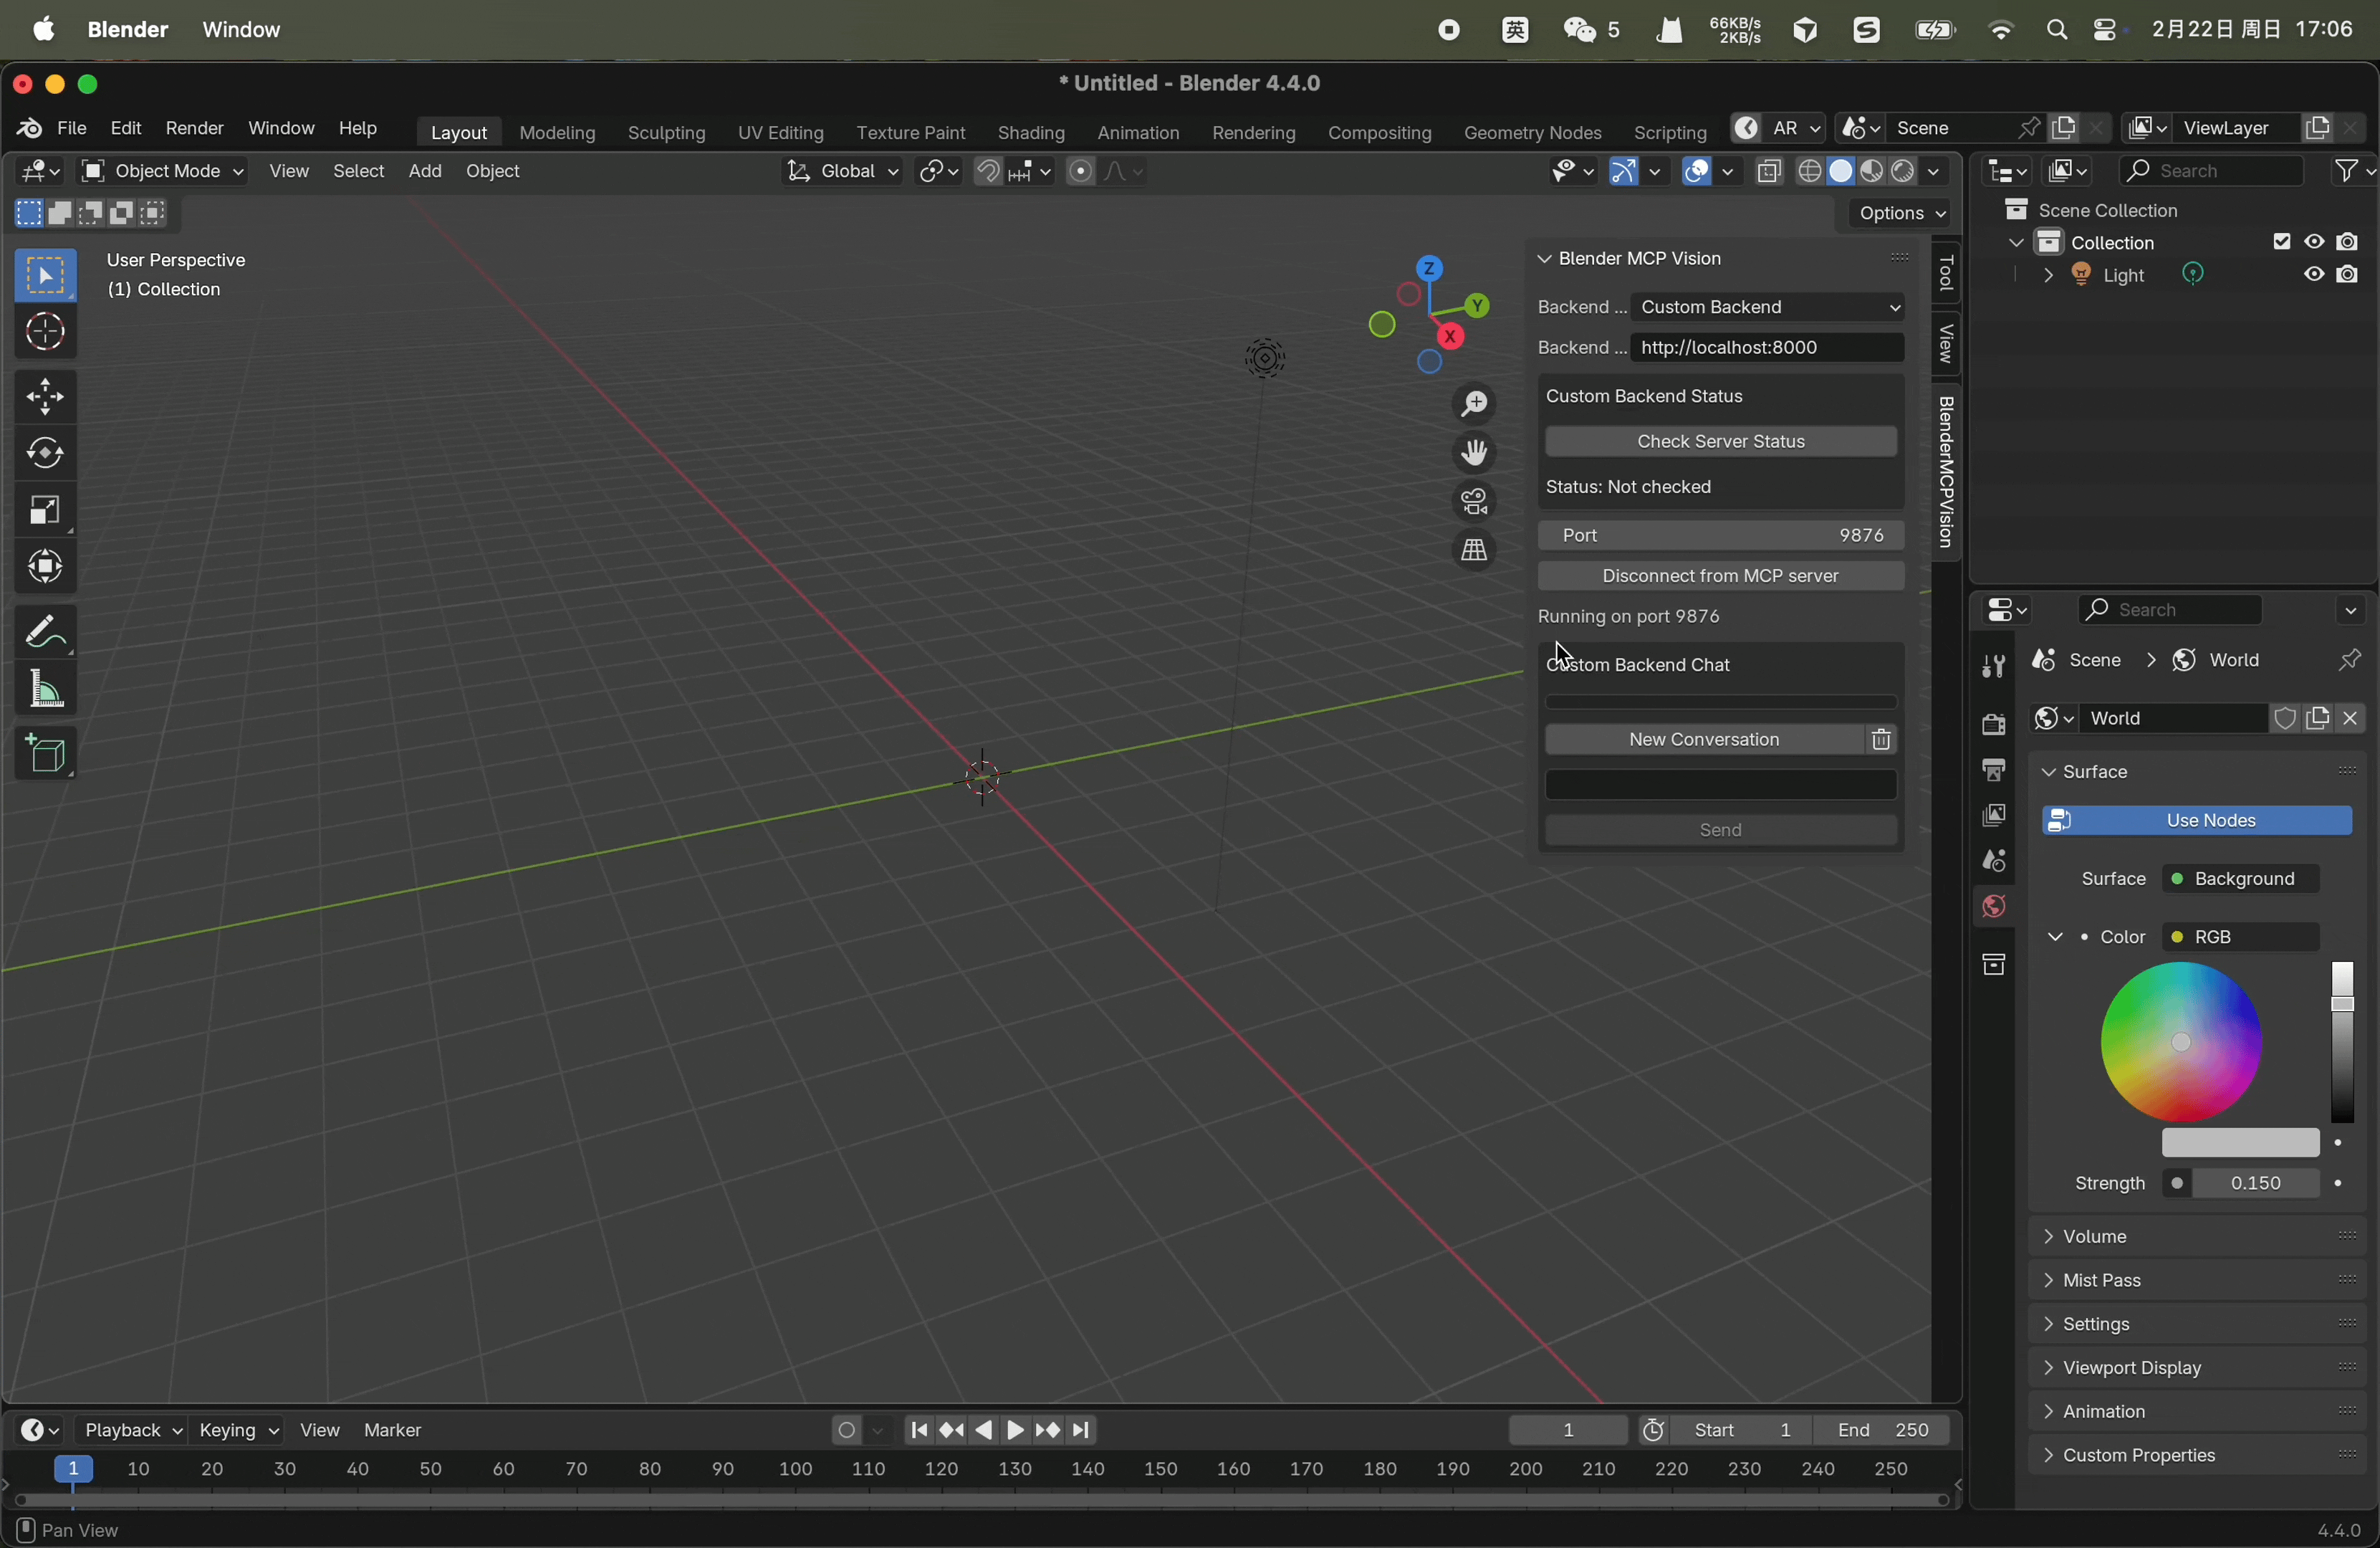The width and height of the screenshot is (2380, 1548).
Task: Collapse the Blender MCP Vision panel
Action: coord(1544,258)
